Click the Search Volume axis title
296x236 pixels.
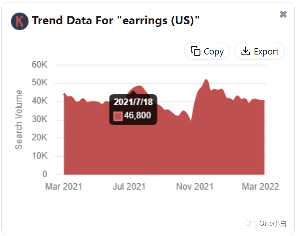tap(19, 119)
